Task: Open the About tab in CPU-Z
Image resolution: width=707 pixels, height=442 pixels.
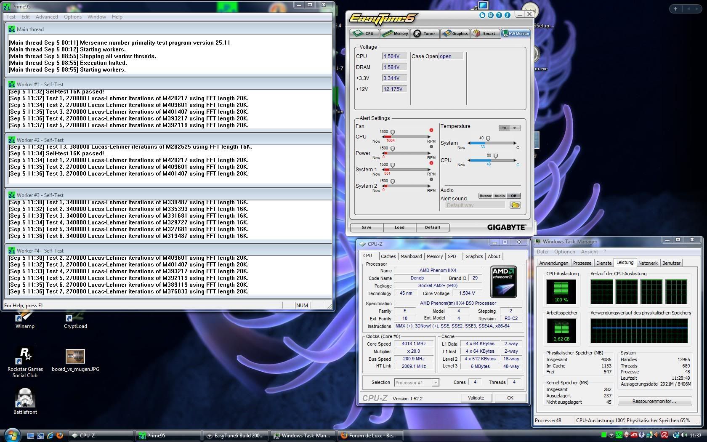Action: click(494, 256)
